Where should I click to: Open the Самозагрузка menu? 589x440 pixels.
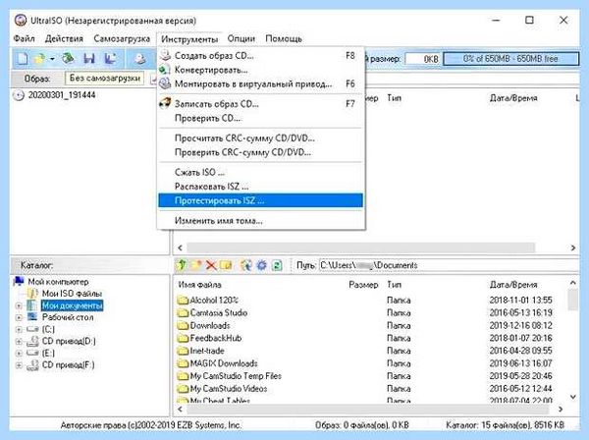point(122,38)
